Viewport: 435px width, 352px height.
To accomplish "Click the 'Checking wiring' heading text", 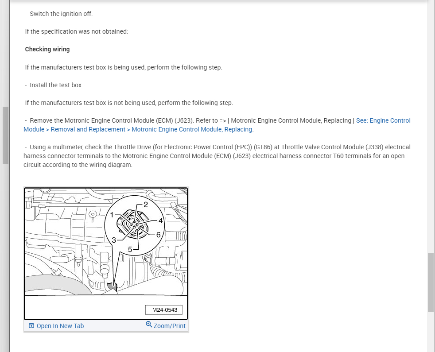I will 47,50.
